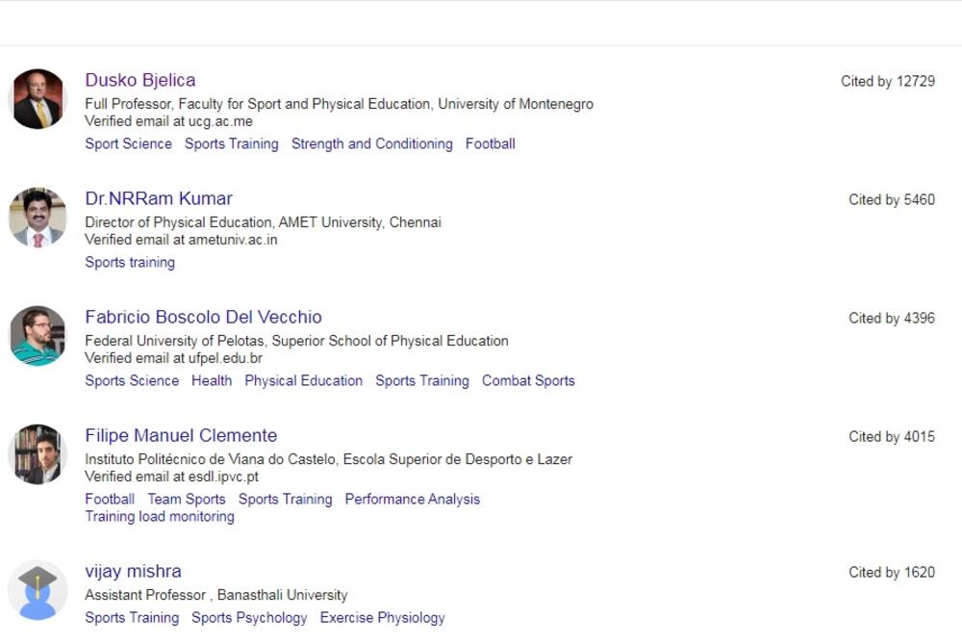This screenshot has height=644, width=962.
Task: Select Sports training tag under Dr.NRRam Kumar
Action: pos(130,262)
